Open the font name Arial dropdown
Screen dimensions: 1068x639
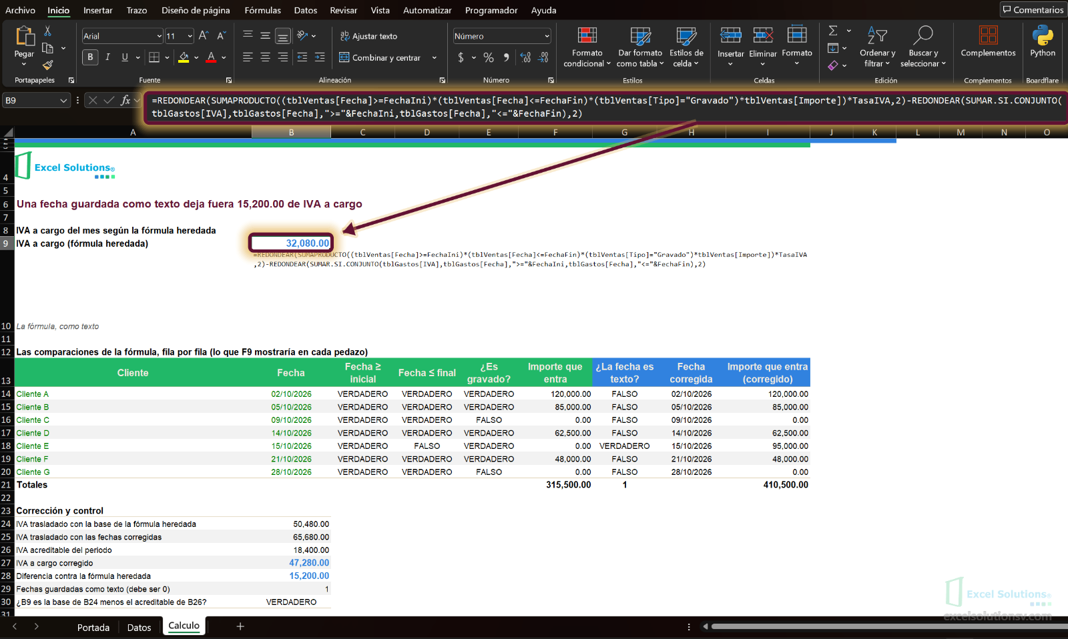click(x=159, y=36)
